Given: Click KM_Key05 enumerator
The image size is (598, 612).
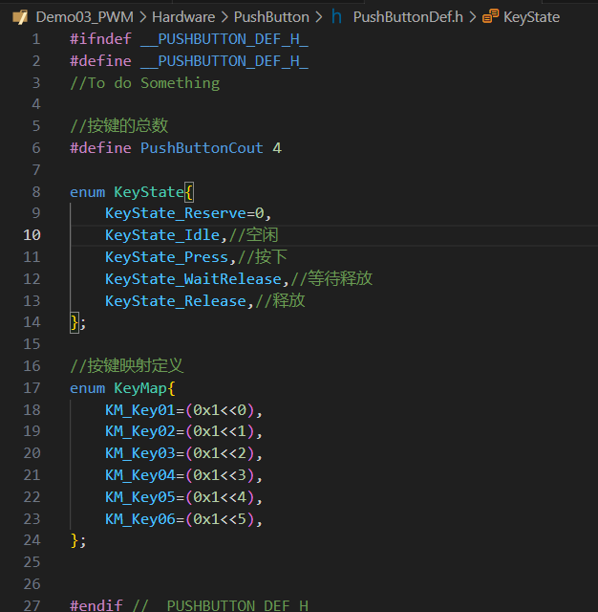Looking at the screenshot, I should tap(140, 497).
